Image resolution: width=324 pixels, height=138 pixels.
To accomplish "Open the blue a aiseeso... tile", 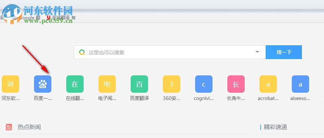I will click(x=300, y=84).
